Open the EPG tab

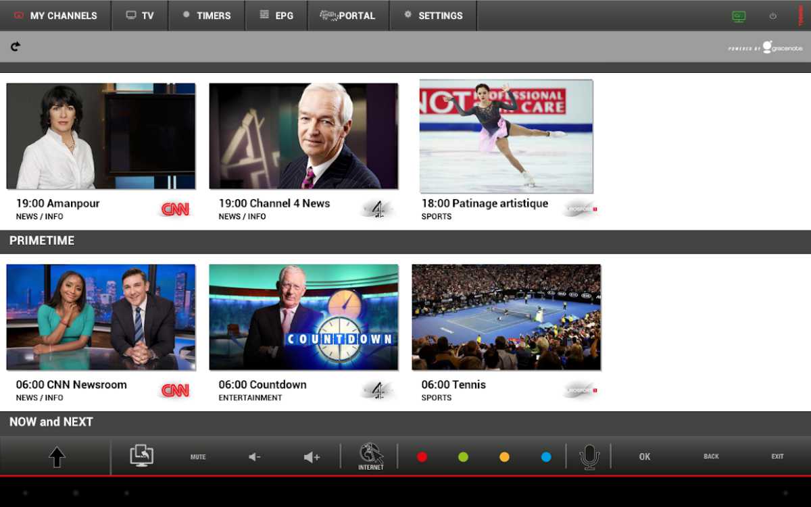(276, 16)
